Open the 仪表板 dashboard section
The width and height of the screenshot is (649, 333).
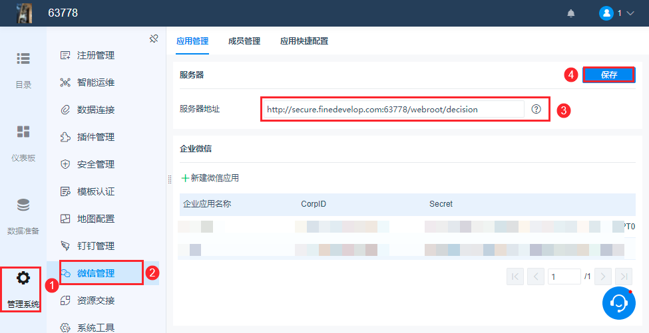23,144
